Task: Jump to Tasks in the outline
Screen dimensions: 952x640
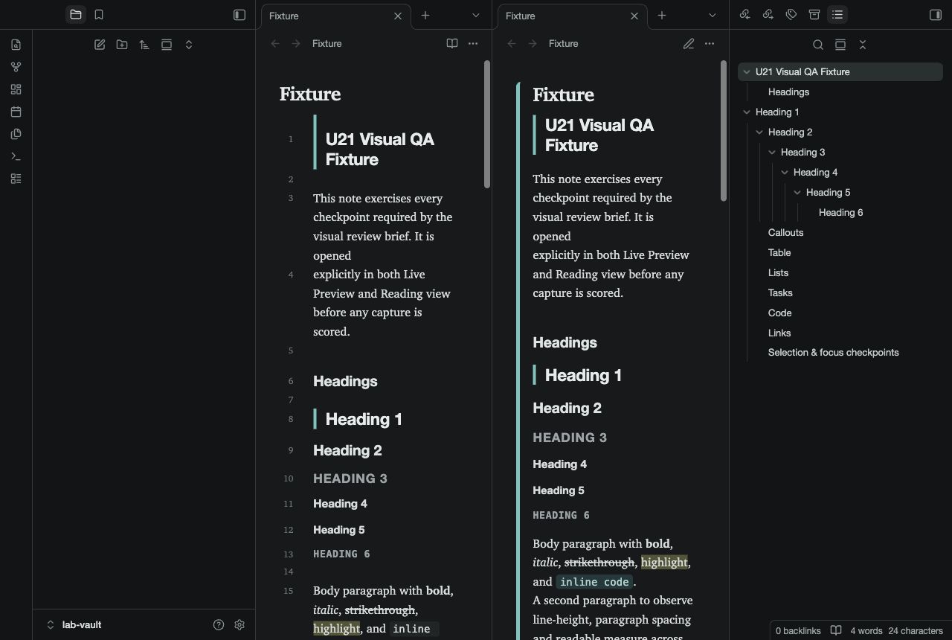Action: tap(780, 293)
